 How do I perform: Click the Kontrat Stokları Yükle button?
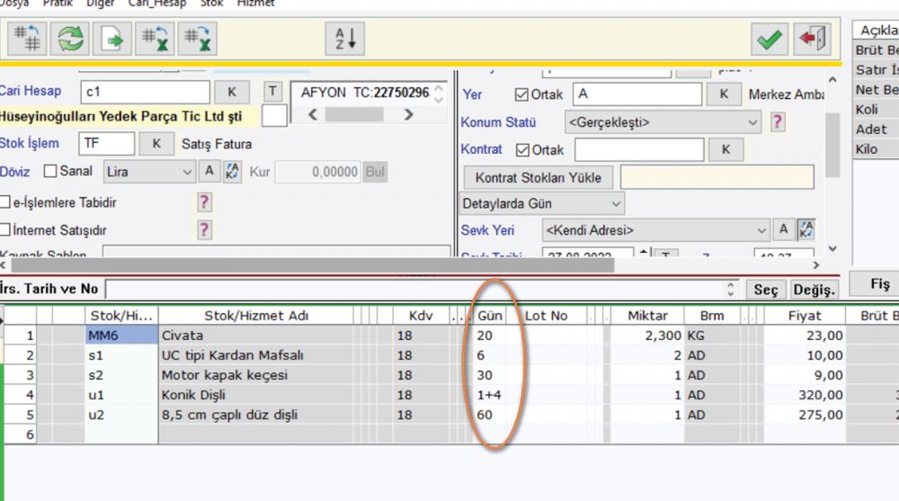click(x=538, y=177)
